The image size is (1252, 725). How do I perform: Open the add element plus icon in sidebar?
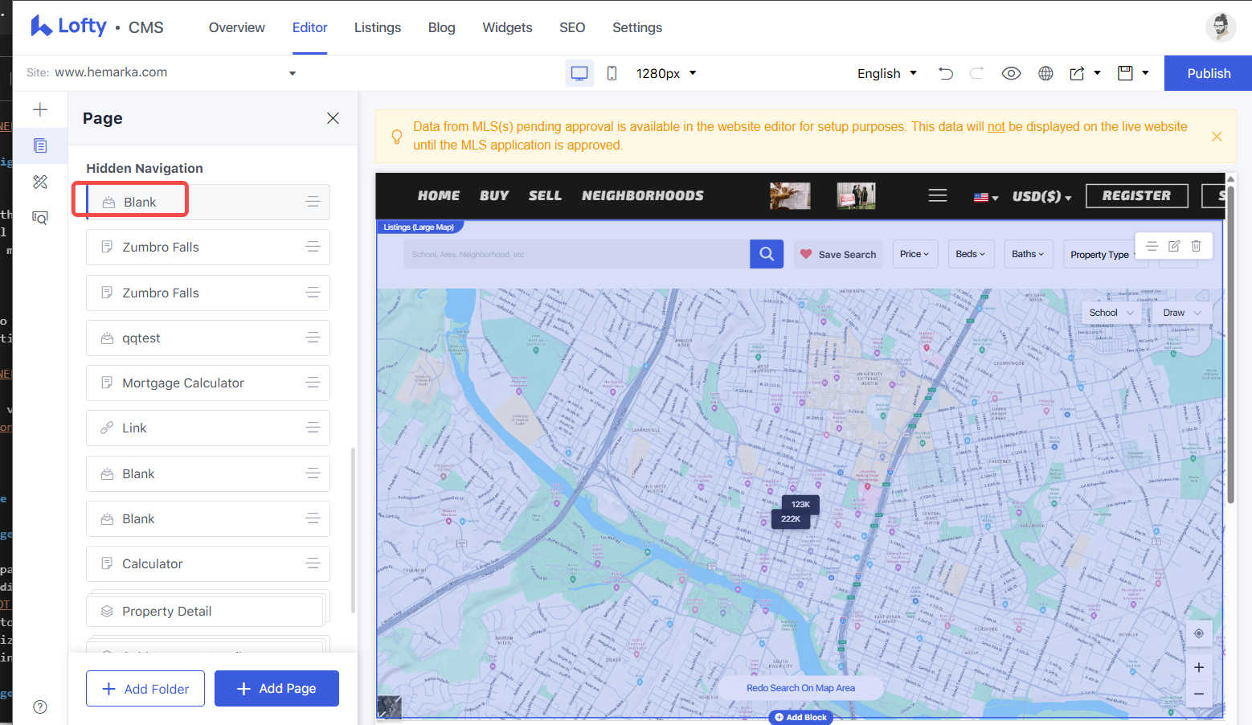[x=40, y=109]
